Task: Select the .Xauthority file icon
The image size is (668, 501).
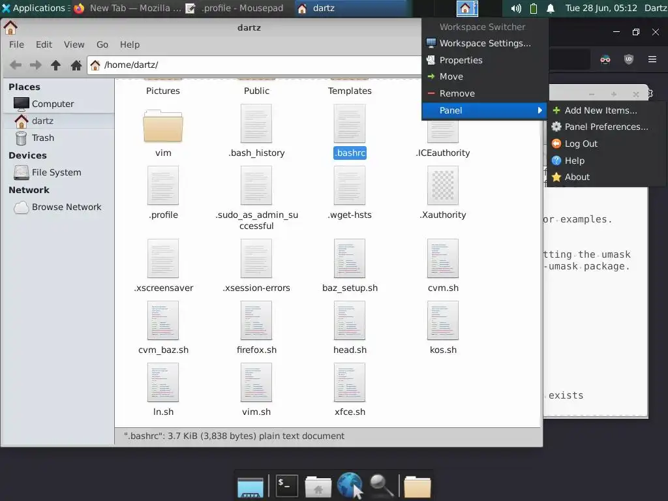Action: [x=443, y=185]
